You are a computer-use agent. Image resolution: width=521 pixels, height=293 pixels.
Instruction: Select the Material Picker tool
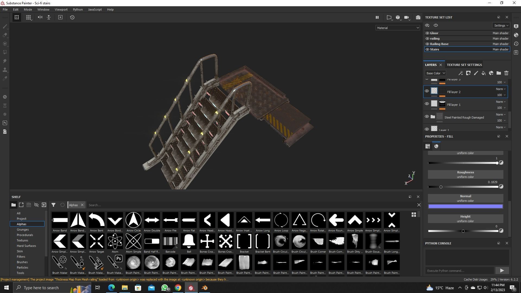(x=5, y=78)
